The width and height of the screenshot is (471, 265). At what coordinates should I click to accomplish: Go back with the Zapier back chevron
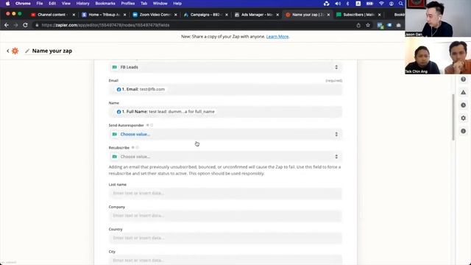8,51
